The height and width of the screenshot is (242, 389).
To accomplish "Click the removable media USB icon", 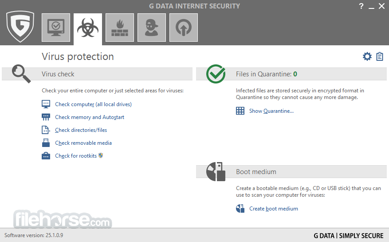I will pos(46,143).
